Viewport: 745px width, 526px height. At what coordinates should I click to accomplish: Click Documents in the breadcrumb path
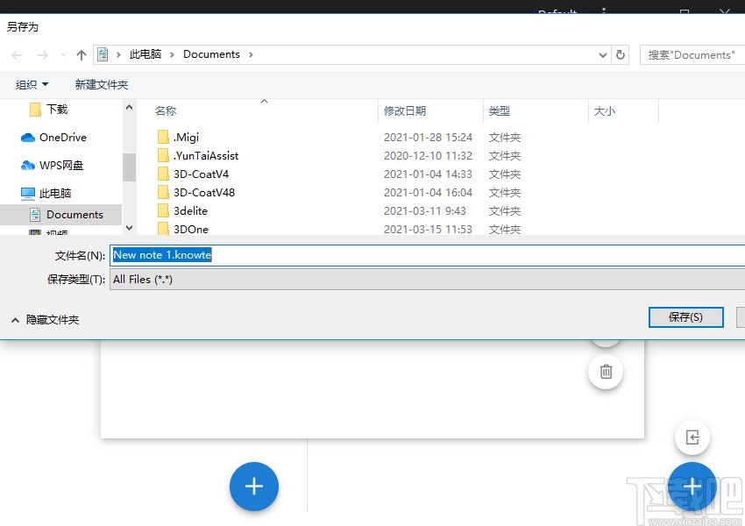coord(211,54)
